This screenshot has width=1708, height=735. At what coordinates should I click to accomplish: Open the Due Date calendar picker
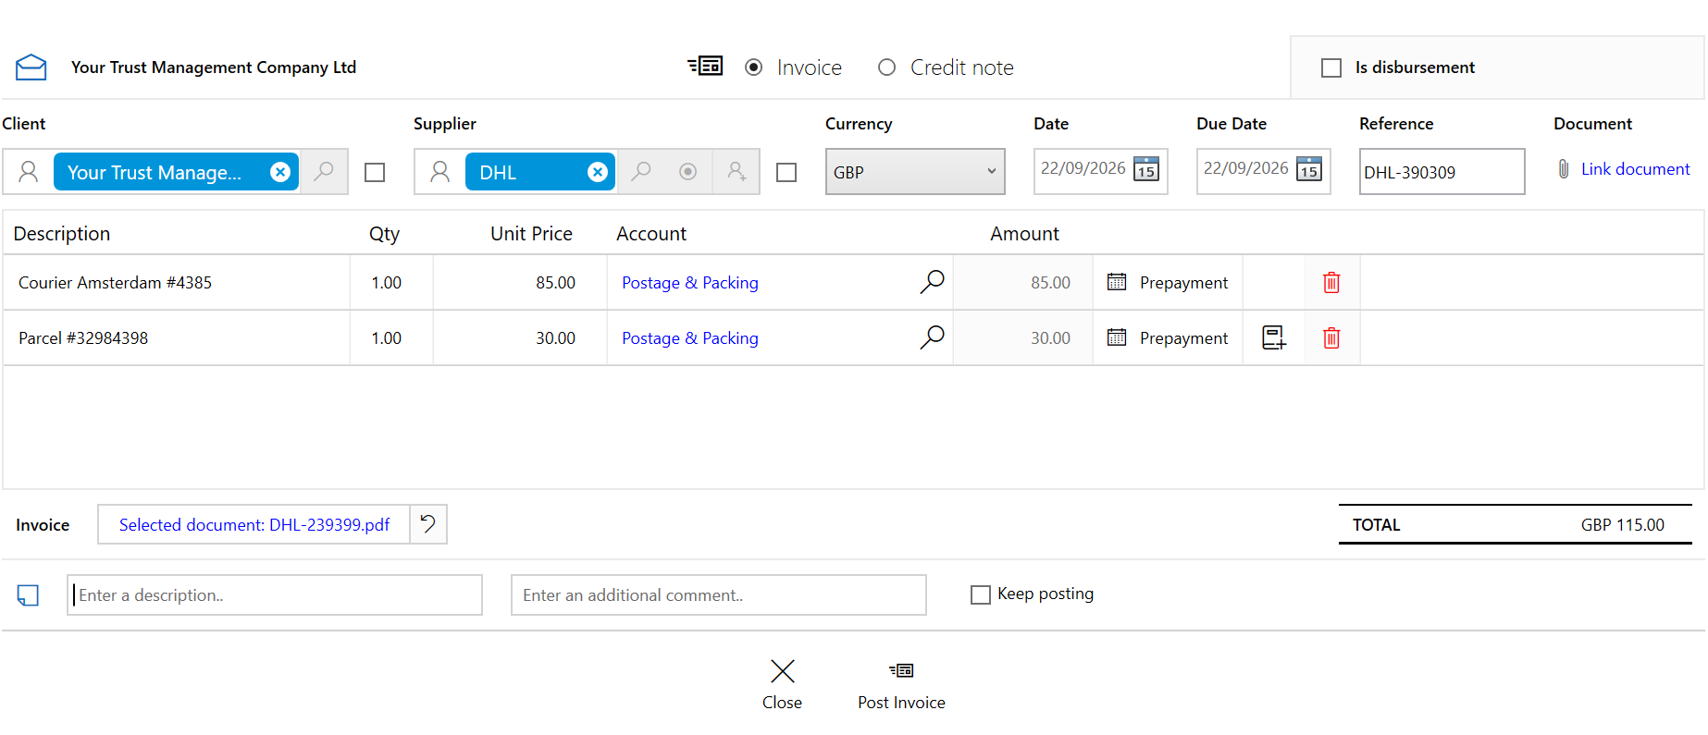(x=1309, y=169)
